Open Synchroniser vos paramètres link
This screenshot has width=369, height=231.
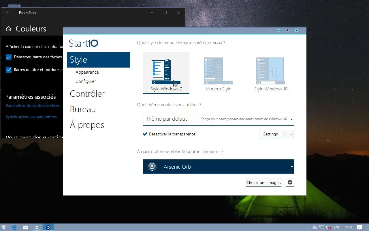click(31, 117)
